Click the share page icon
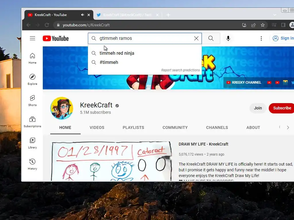Viewport: 294px width, 220px height. [x=254, y=25]
